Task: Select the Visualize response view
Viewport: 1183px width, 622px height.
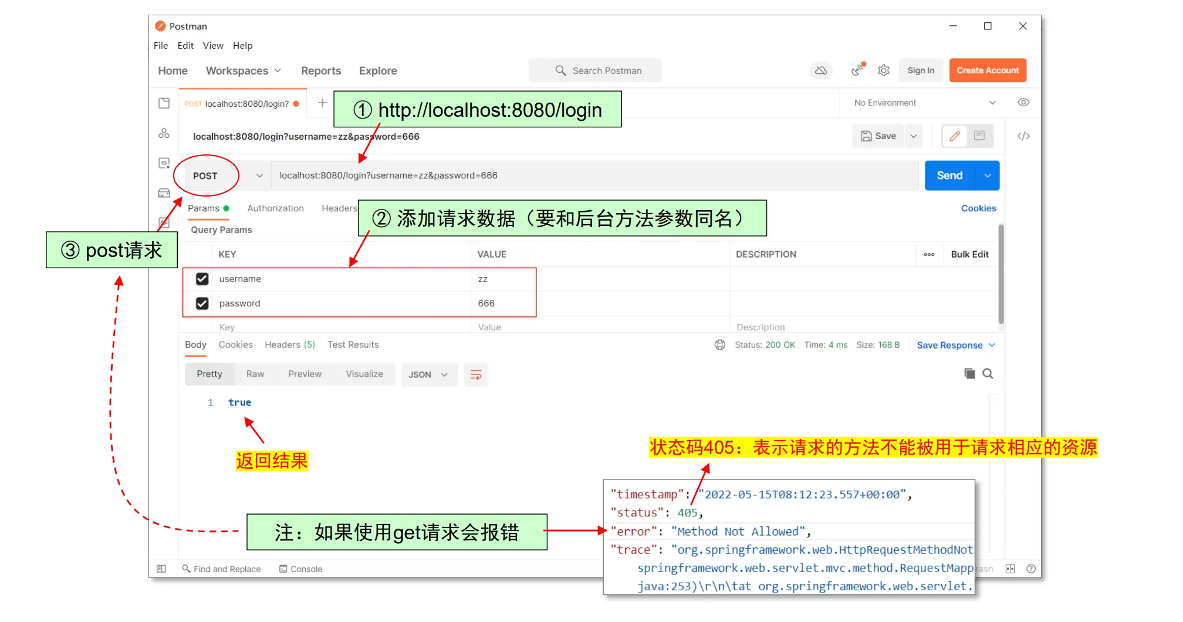Action: pos(364,374)
